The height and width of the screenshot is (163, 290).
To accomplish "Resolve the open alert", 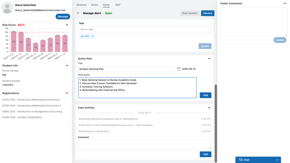I will point(208,13).
